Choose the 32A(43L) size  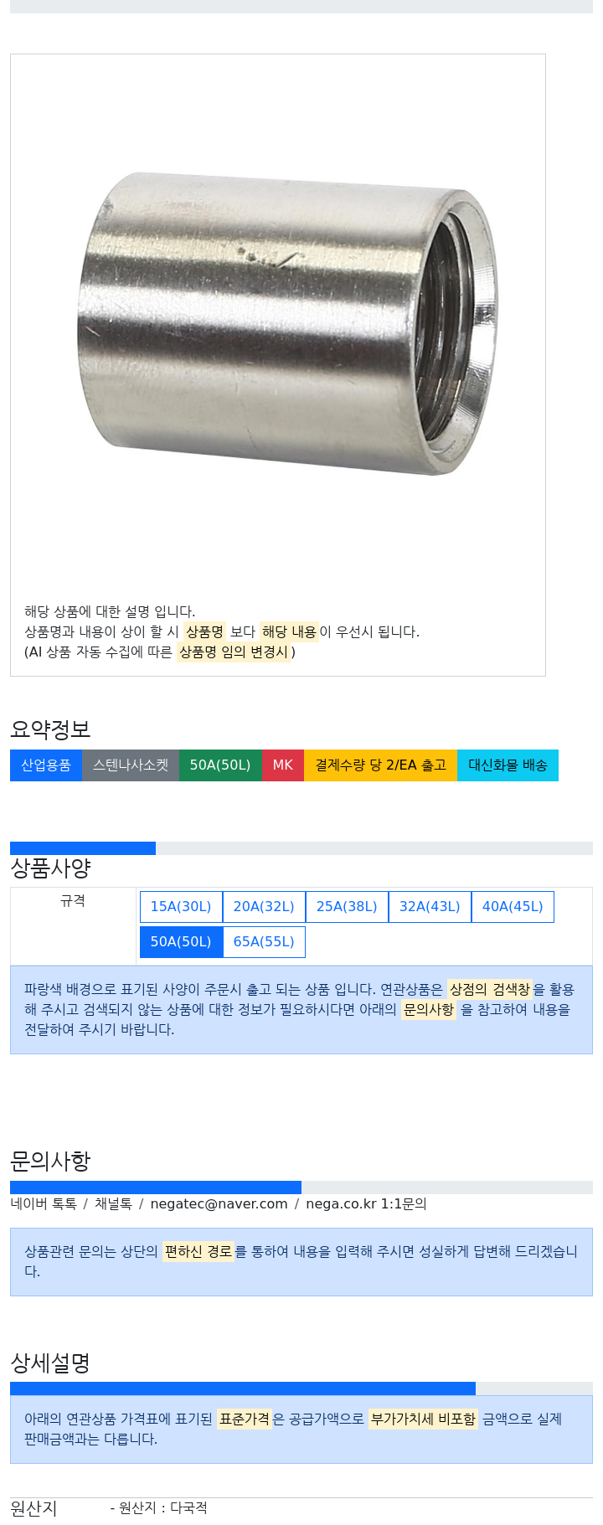pyautogui.click(x=430, y=907)
